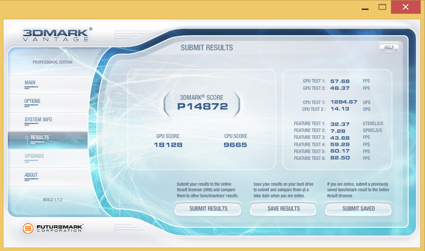Click the 3DMark score P14872
Viewport: 425px width, 251px height.
coord(202,107)
